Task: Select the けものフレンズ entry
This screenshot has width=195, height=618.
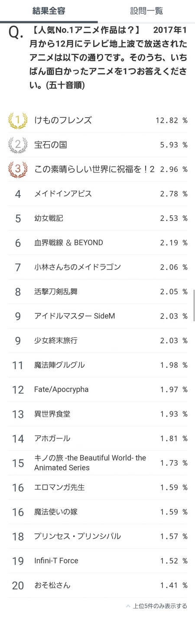Action: pos(97,121)
